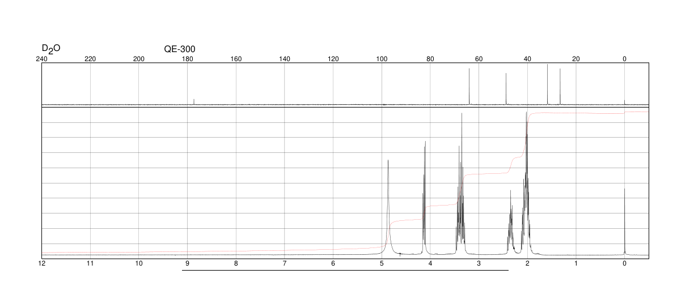Image resolution: width=694 pixels, height=299 pixels.
Task: Click the water proton peak near 4.85 ppm
Action: (x=388, y=207)
